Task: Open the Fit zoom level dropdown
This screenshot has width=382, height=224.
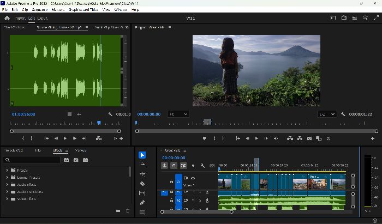Action: click(x=178, y=114)
